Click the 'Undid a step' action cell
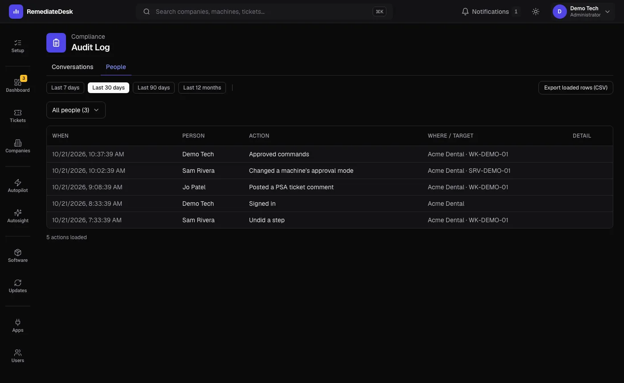The width and height of the screenshot is (624, 383). (x=267, y=220)
